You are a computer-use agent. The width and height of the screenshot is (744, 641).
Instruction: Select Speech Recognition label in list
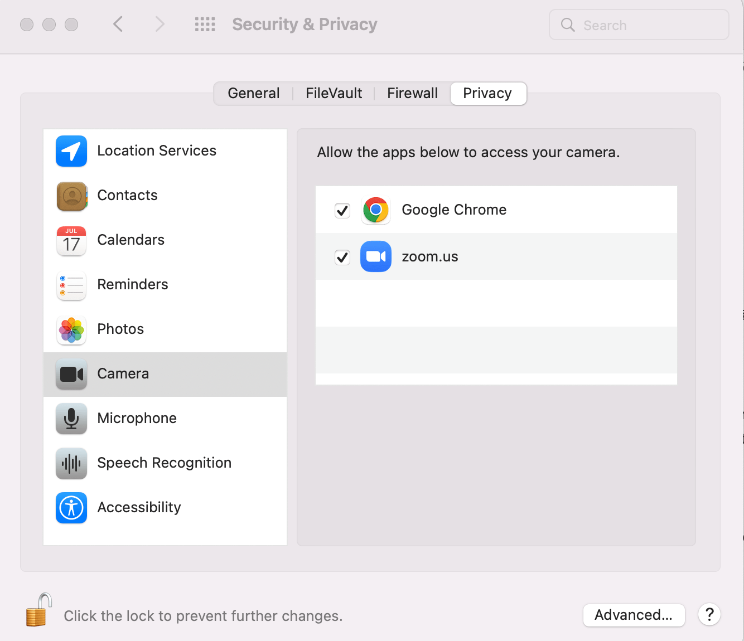164,463
